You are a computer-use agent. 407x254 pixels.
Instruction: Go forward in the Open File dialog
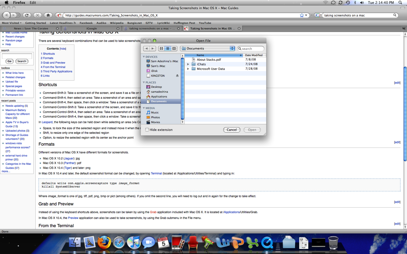click(153, 49)
